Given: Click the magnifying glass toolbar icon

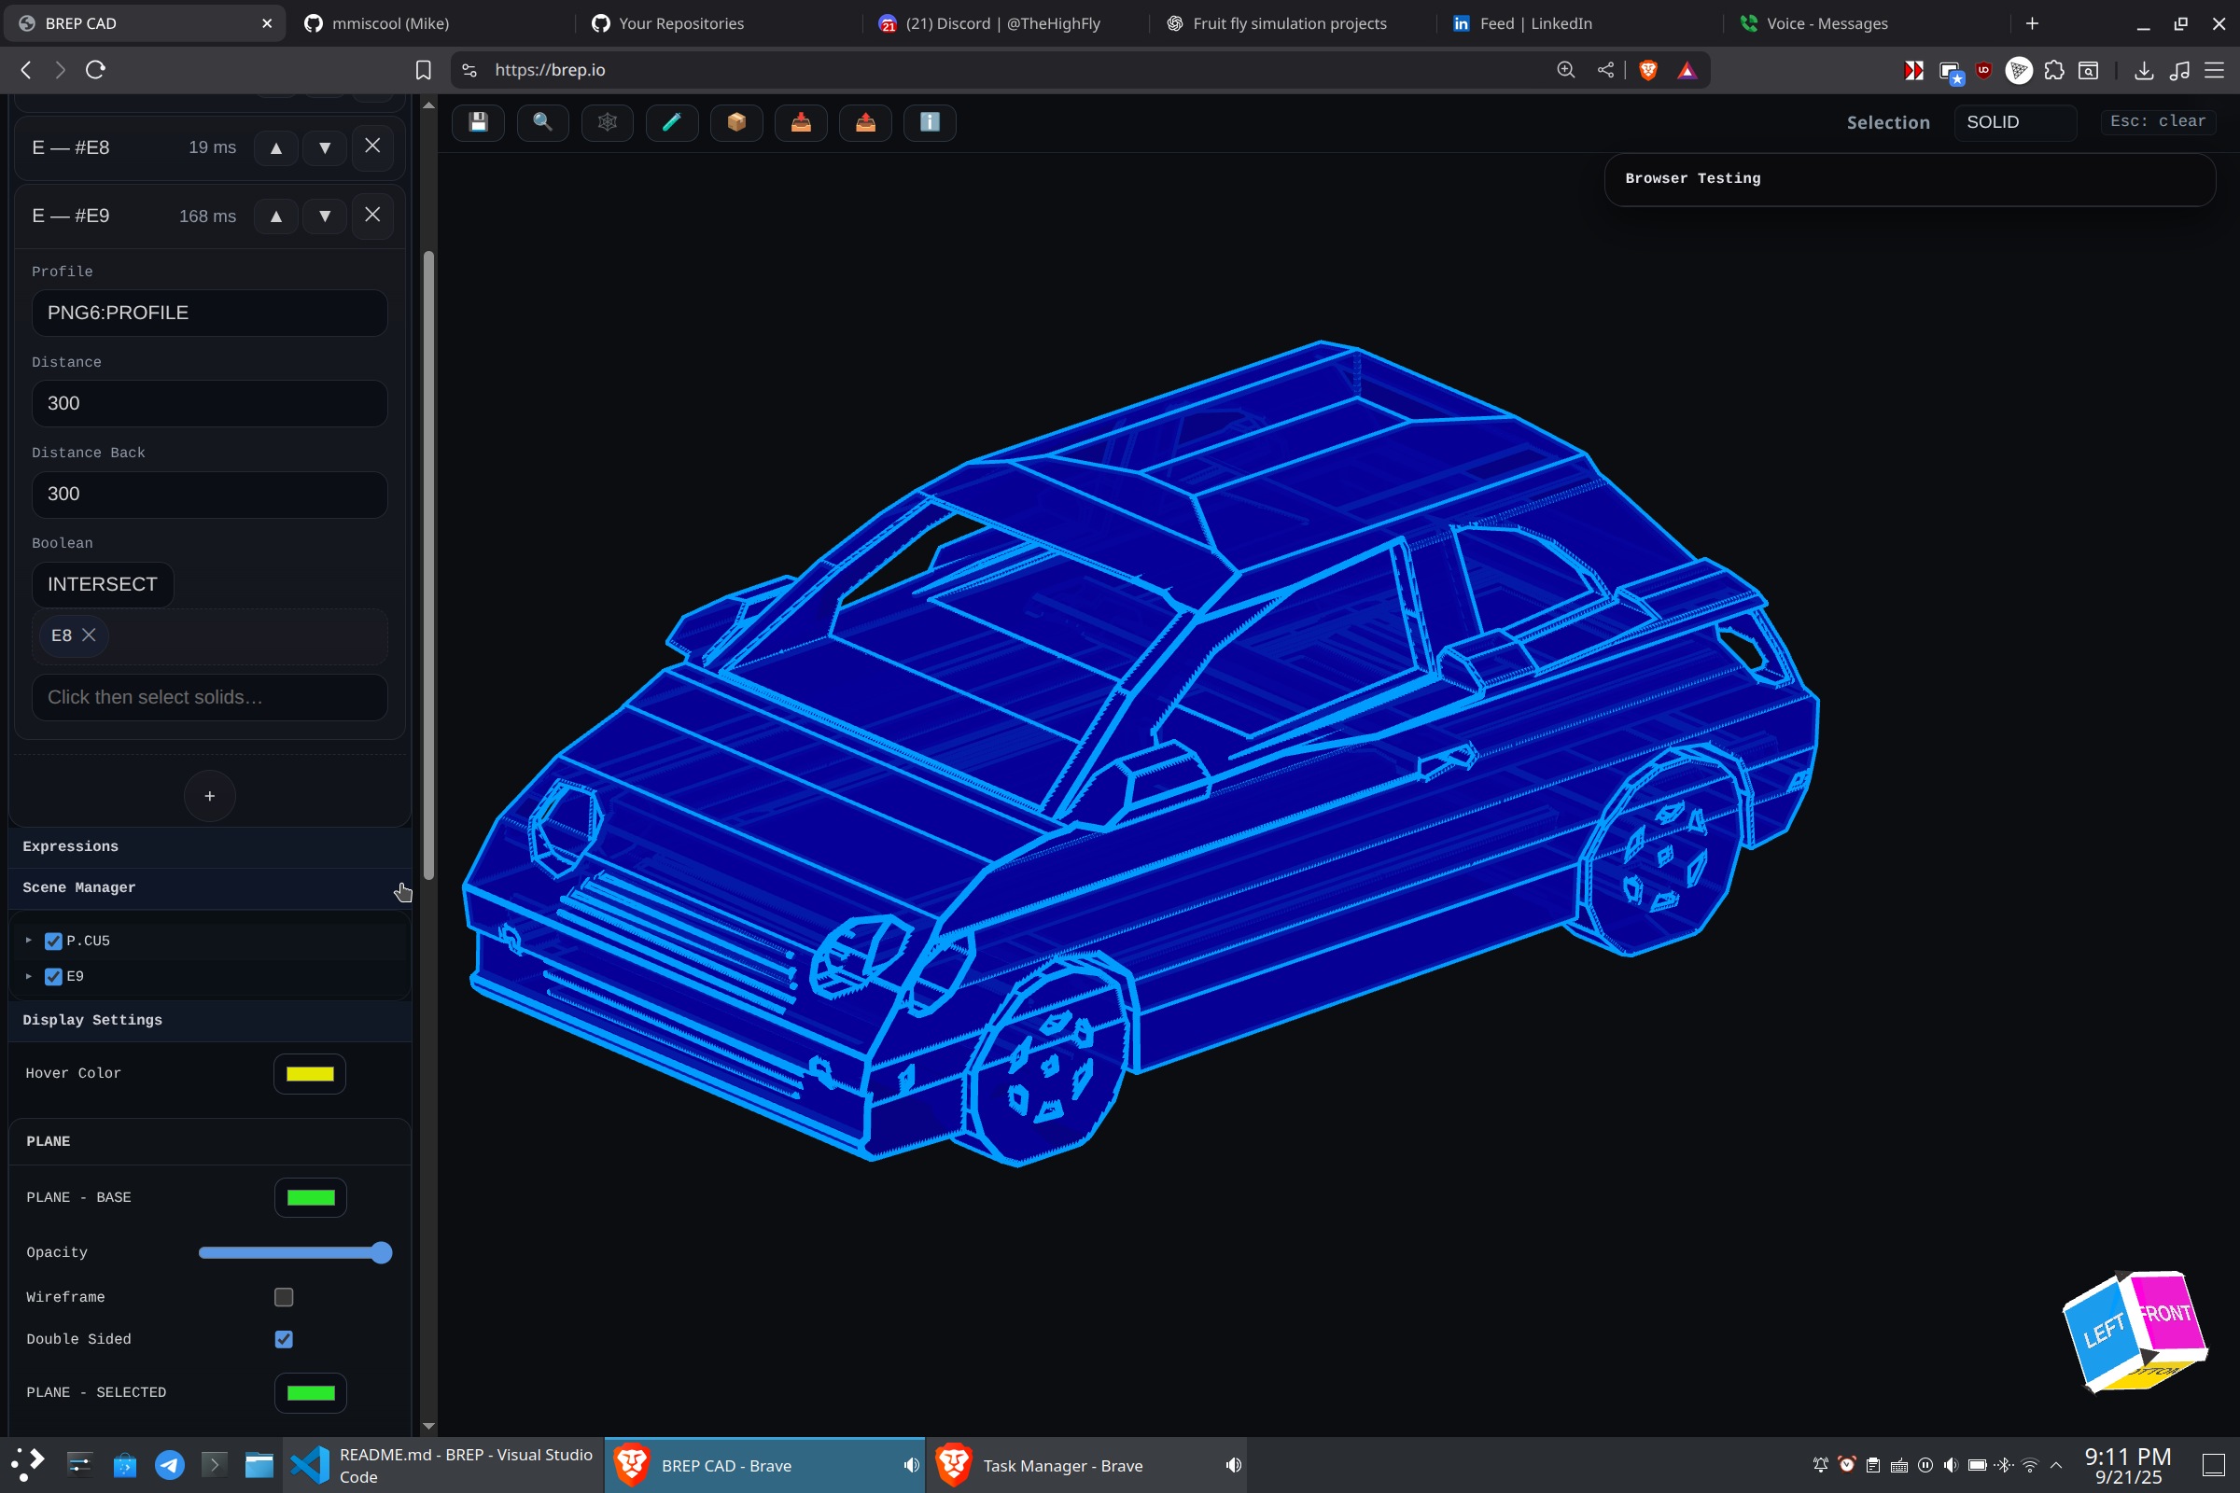Looking at the screenshot, I should [x=543, y=122].
